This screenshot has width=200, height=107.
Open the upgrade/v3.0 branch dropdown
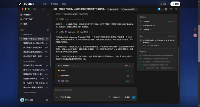click(129, 9)
